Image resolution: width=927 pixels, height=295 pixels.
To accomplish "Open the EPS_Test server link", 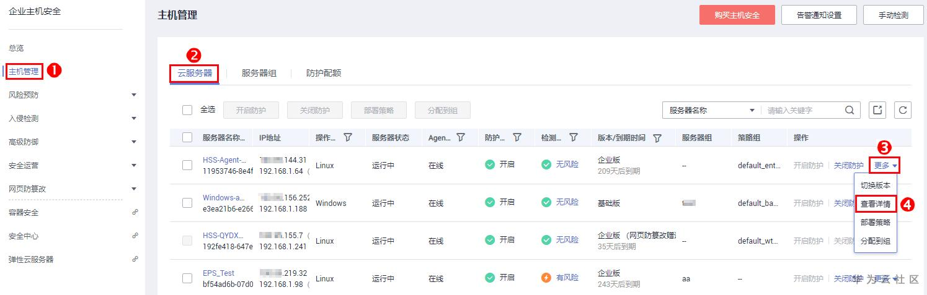I will pos(218,273).
